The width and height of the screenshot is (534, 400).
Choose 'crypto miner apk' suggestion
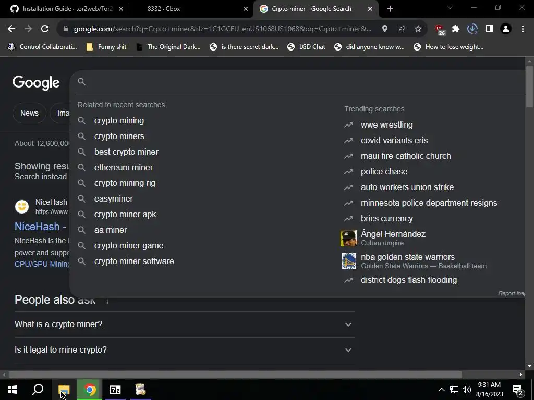(x=125, y=215)
